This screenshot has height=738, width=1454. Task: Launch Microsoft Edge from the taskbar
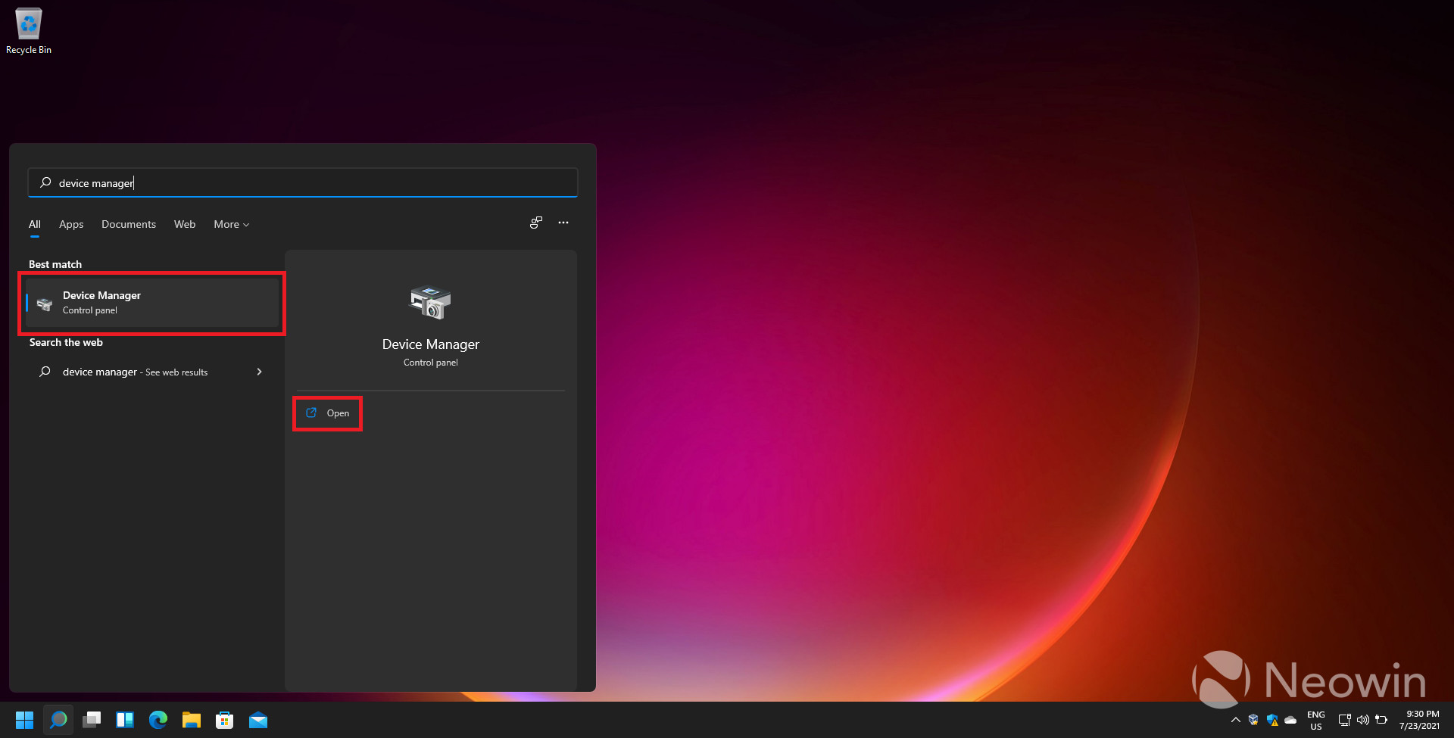click(158, 720)
